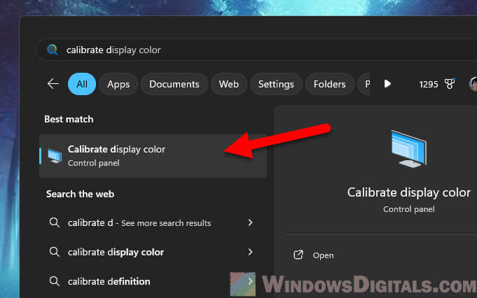Viewport: 477px width, 298px height.
Task: Switch to the Web filter tab
Action: (x=229, y=84)
